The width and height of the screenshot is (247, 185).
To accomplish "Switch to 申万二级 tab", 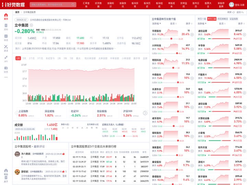I will click(212, 19).
